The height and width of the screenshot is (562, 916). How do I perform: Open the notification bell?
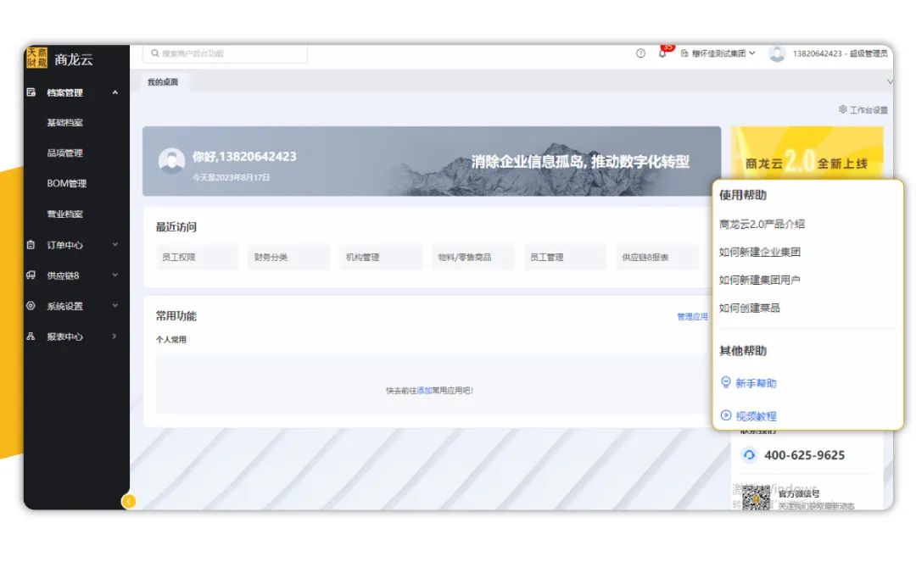(662, 53)
